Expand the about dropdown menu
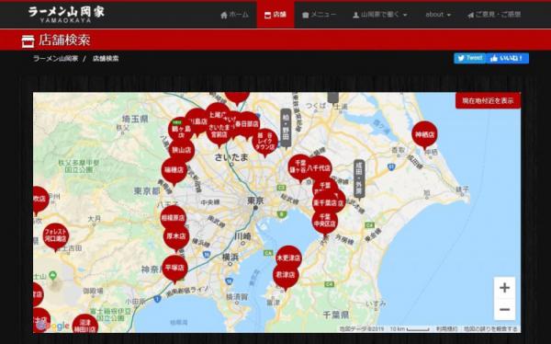This screenshot has width=551, height=344. pos(438,15)
